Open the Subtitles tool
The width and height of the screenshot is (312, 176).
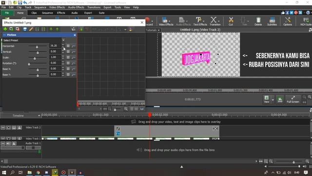272,22
